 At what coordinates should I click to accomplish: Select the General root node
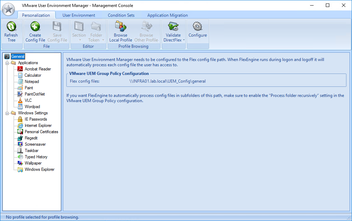point(17,56)
